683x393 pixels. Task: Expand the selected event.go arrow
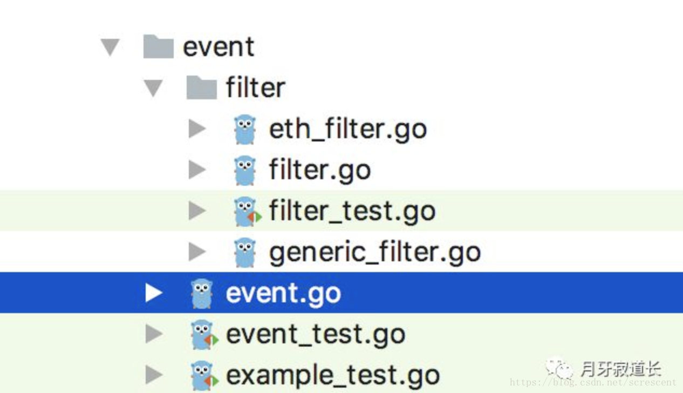[154, 294]
